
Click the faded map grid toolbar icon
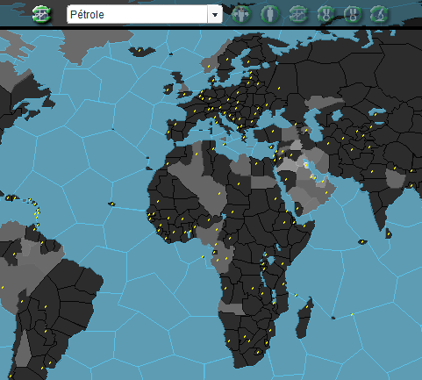tap(298, 14)
